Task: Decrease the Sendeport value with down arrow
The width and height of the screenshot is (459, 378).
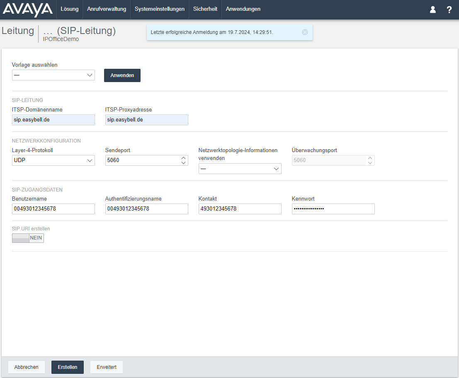Action: tap(183, 163)
